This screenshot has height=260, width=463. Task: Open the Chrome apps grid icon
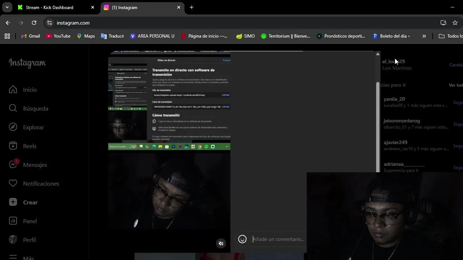pyautogui.click(x=7, y=36)
